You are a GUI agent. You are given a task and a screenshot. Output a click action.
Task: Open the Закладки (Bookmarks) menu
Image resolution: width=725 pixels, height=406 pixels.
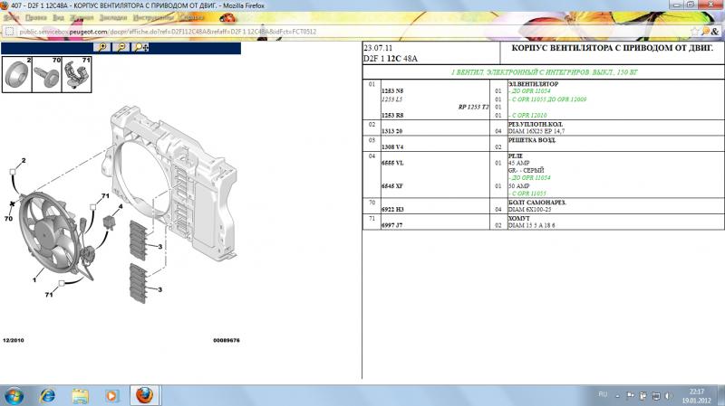coord(115,17)
